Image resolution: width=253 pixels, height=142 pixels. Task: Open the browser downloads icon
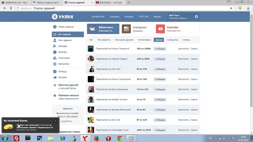(248, 8)
